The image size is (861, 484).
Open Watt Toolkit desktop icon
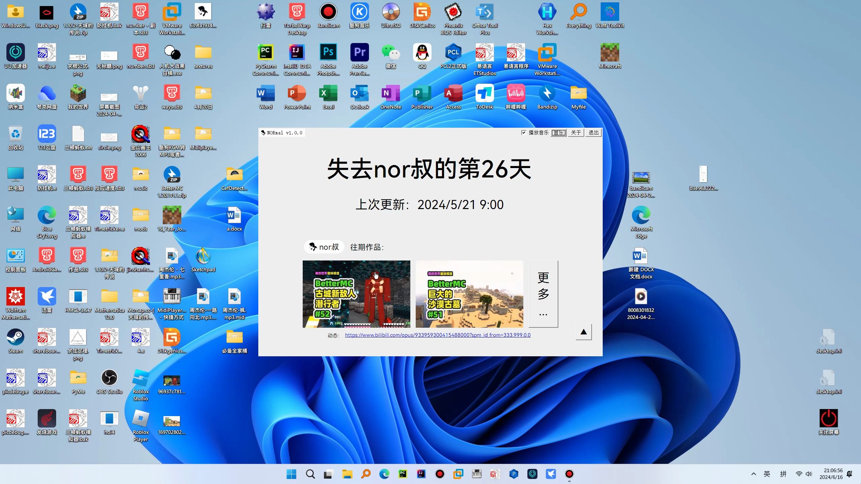pyautogui.click(x=610, y=16)
